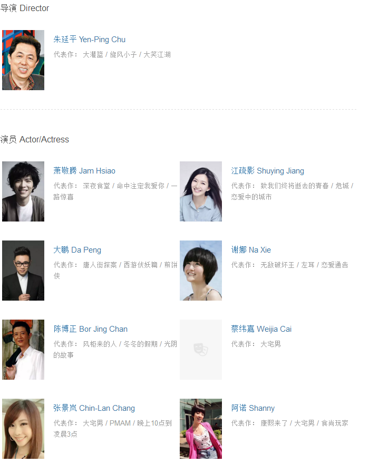Click Na Xie's portrait thumbnail
This screenshot has width=369, height=462.
pos(201,271)
